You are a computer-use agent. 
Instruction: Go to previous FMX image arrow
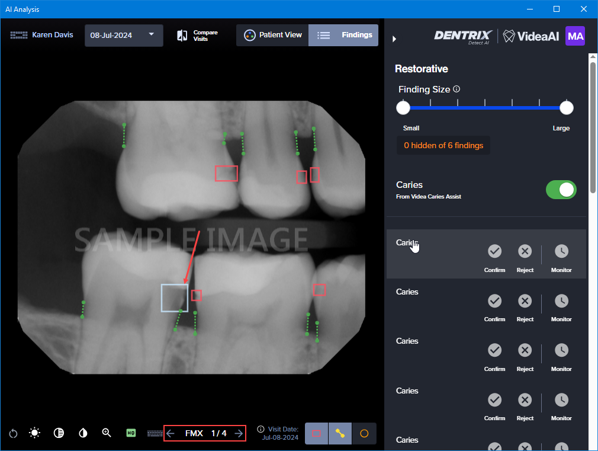tap(171, 433)
